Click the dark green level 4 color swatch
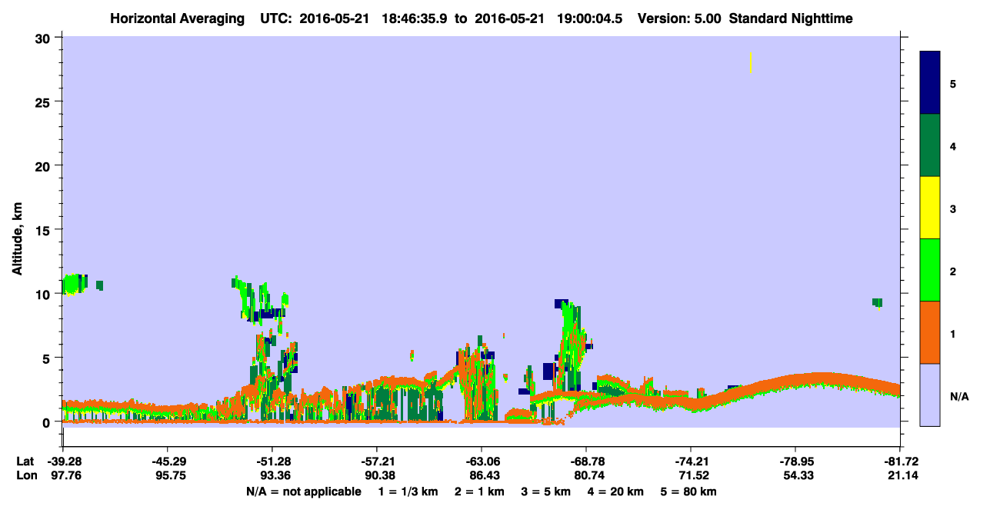This screenshot has height=513, width=1000. point(930,145)
